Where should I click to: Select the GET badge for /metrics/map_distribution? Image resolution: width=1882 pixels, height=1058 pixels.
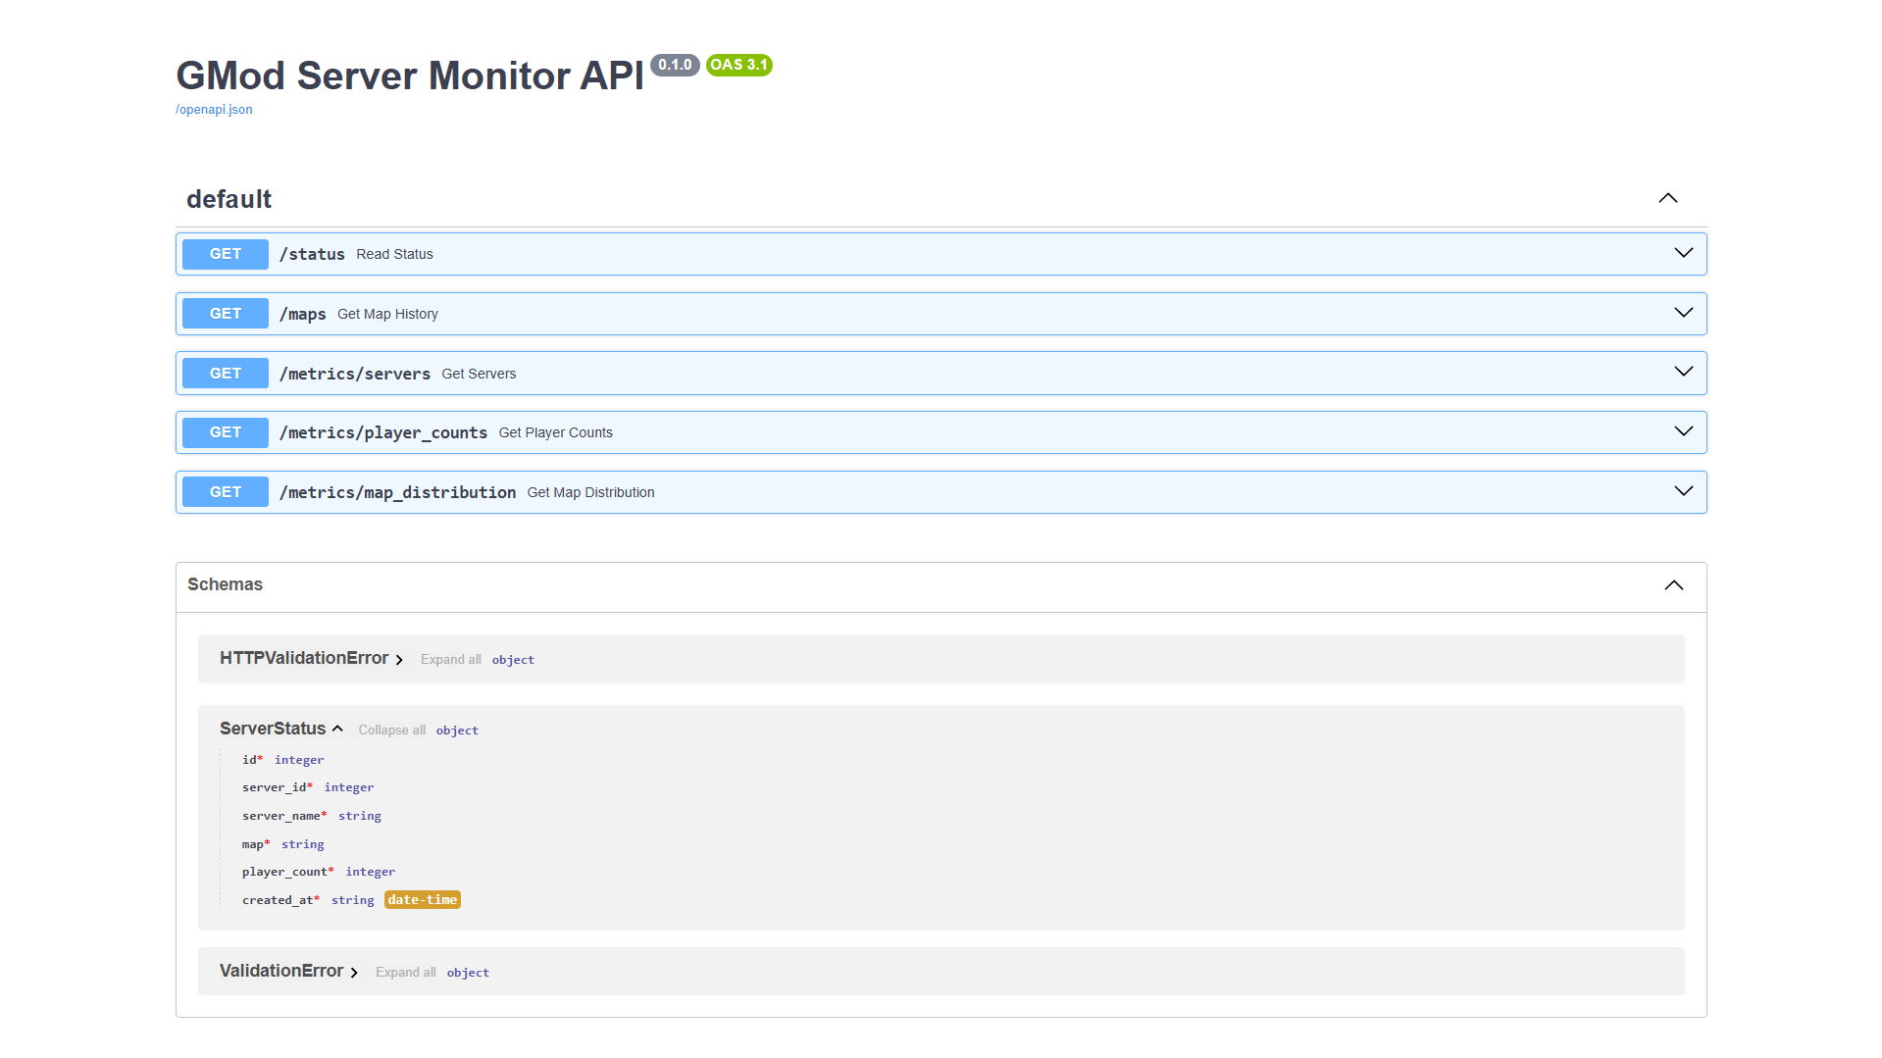point(225,491)
